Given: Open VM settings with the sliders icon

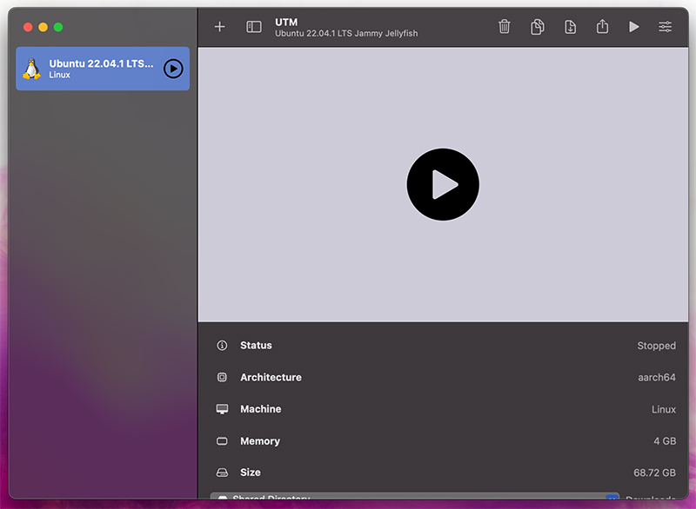Looking at the screenshot, I should (666, 27).
